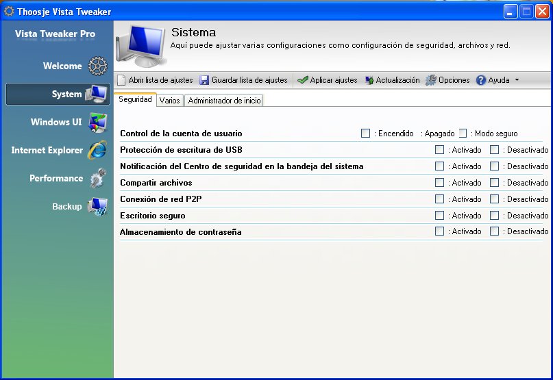Screen dimensions: 553x380
Task: Click the Compartir archivos label
Action: click(156, 183)
